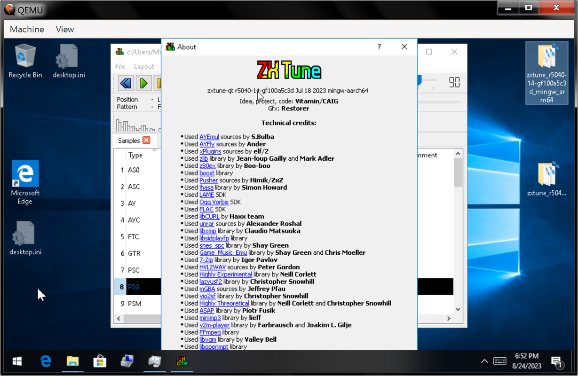The height and width of the screenshot is (376, 578).
Task: Open the Pusher link
Action: point(208,180)
